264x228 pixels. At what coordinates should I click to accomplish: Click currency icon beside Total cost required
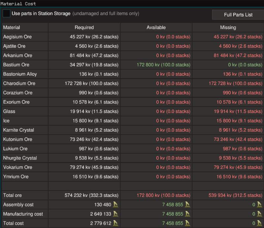[115, 223]
